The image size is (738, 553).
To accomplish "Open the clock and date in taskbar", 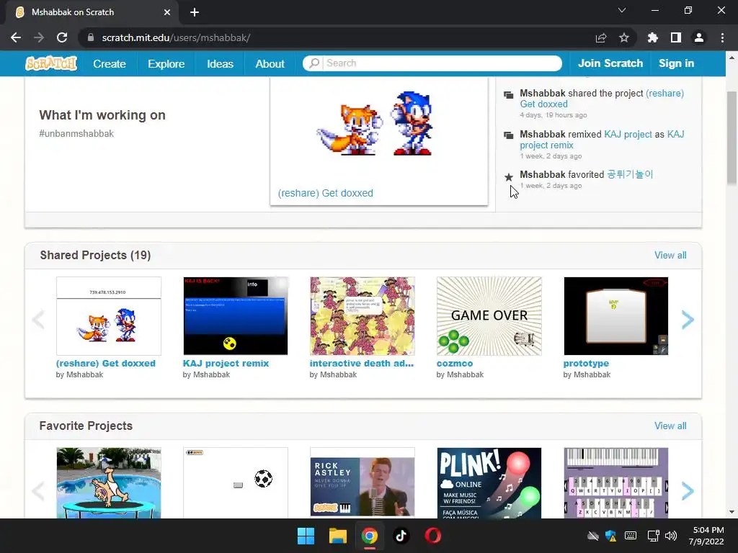I will click(x=706, y=536).
